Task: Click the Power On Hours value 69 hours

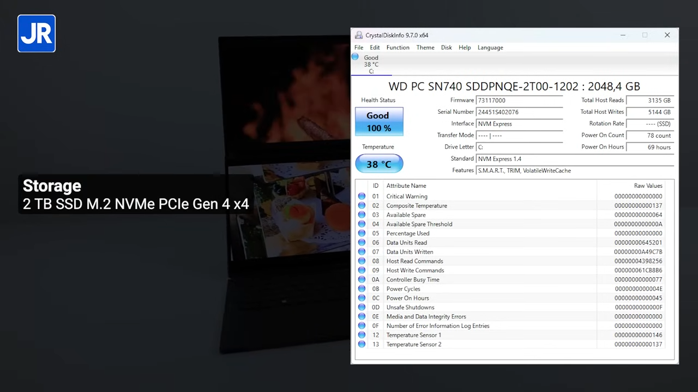Action: coord(650,147)
